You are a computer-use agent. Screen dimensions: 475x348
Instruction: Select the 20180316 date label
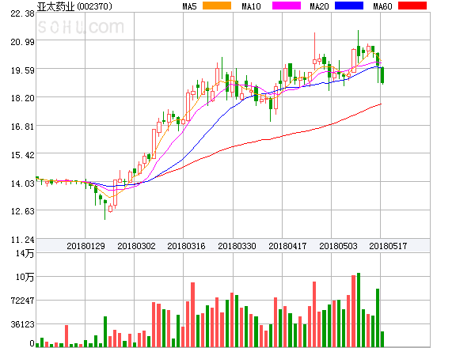point(186,246)
